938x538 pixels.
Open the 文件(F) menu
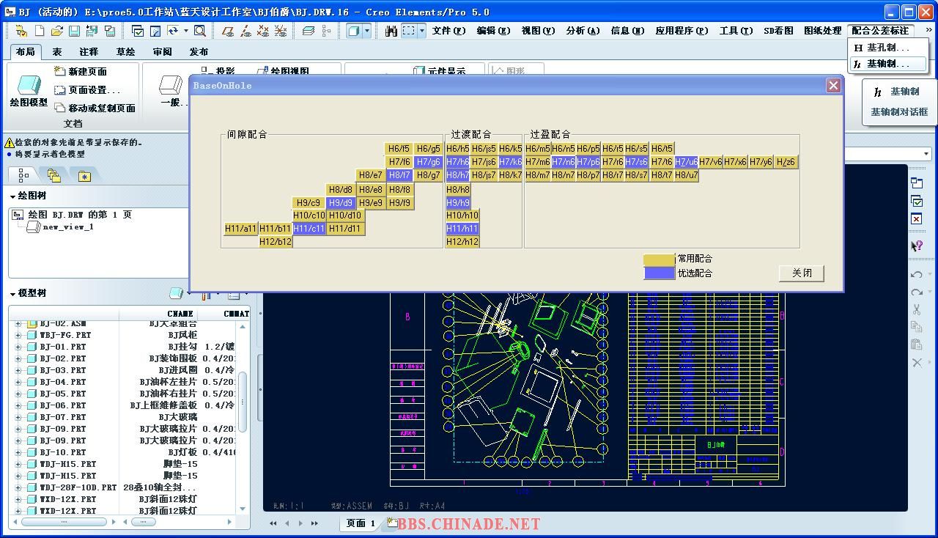point(448,31)
